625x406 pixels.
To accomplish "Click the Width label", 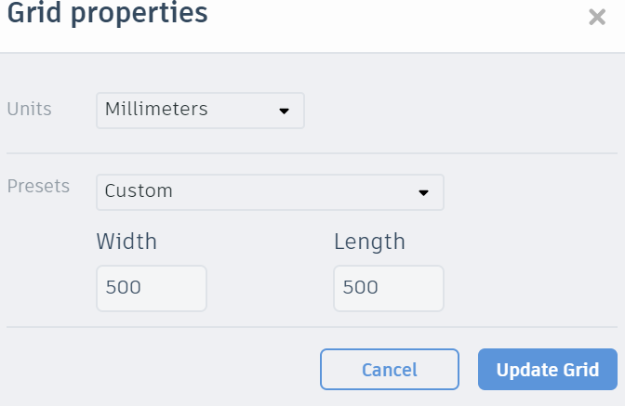I will point(126,242).
